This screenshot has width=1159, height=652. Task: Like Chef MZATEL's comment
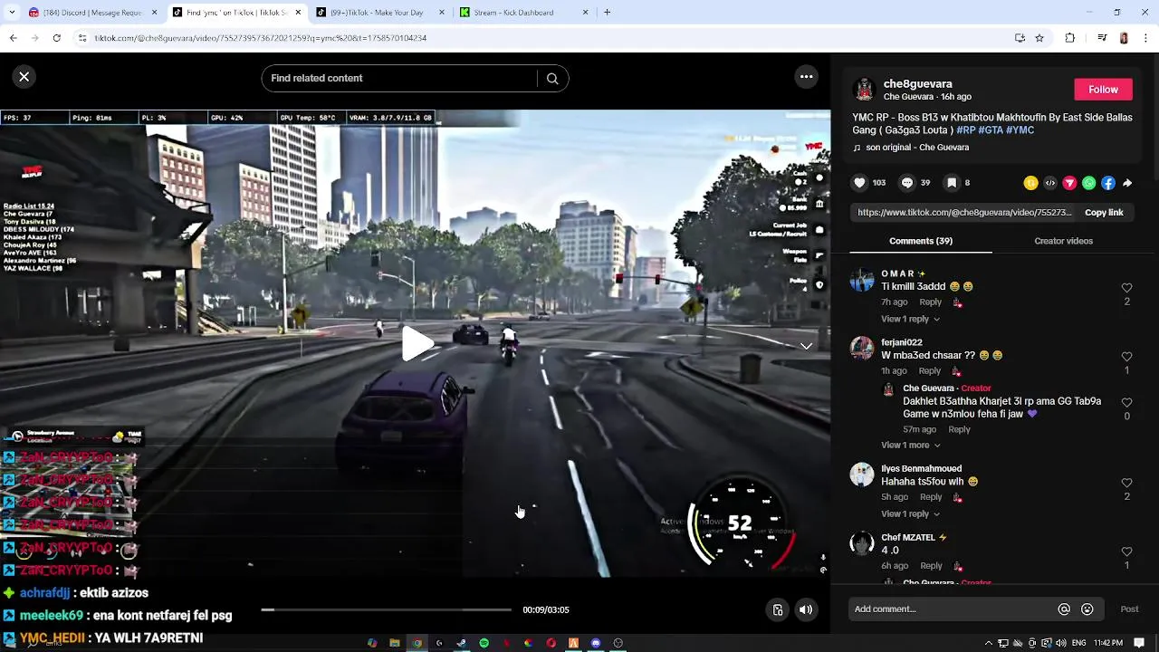pos(1126,551)
